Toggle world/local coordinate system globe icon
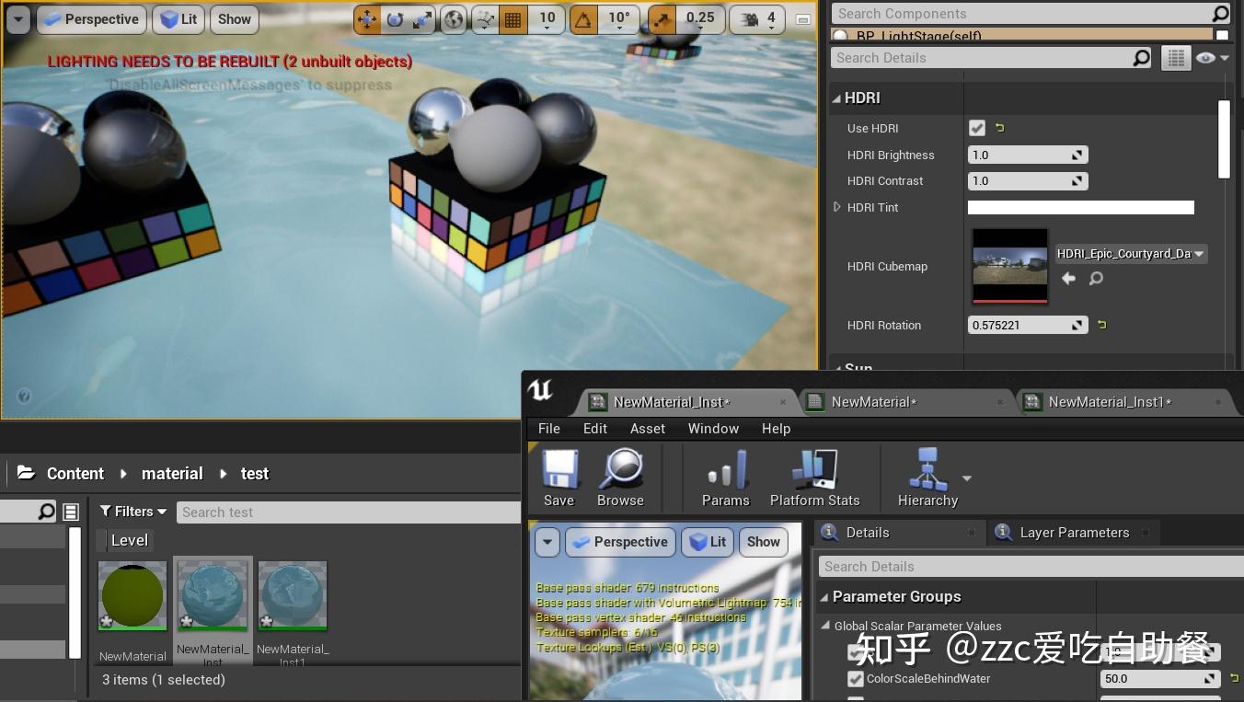The width and height of the screenshot is (1244, 702). point(453,19)
